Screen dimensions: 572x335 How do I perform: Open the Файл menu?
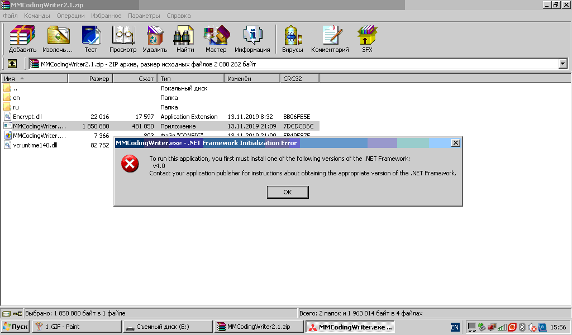(10, 16)
